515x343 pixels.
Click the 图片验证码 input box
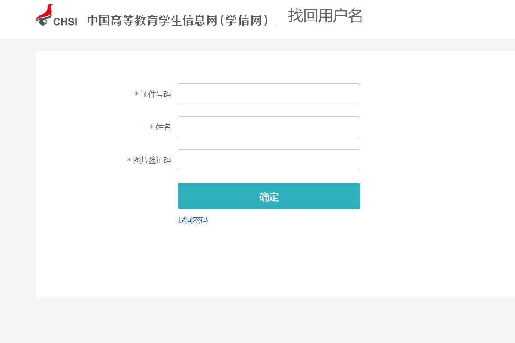tap(269, 160)
